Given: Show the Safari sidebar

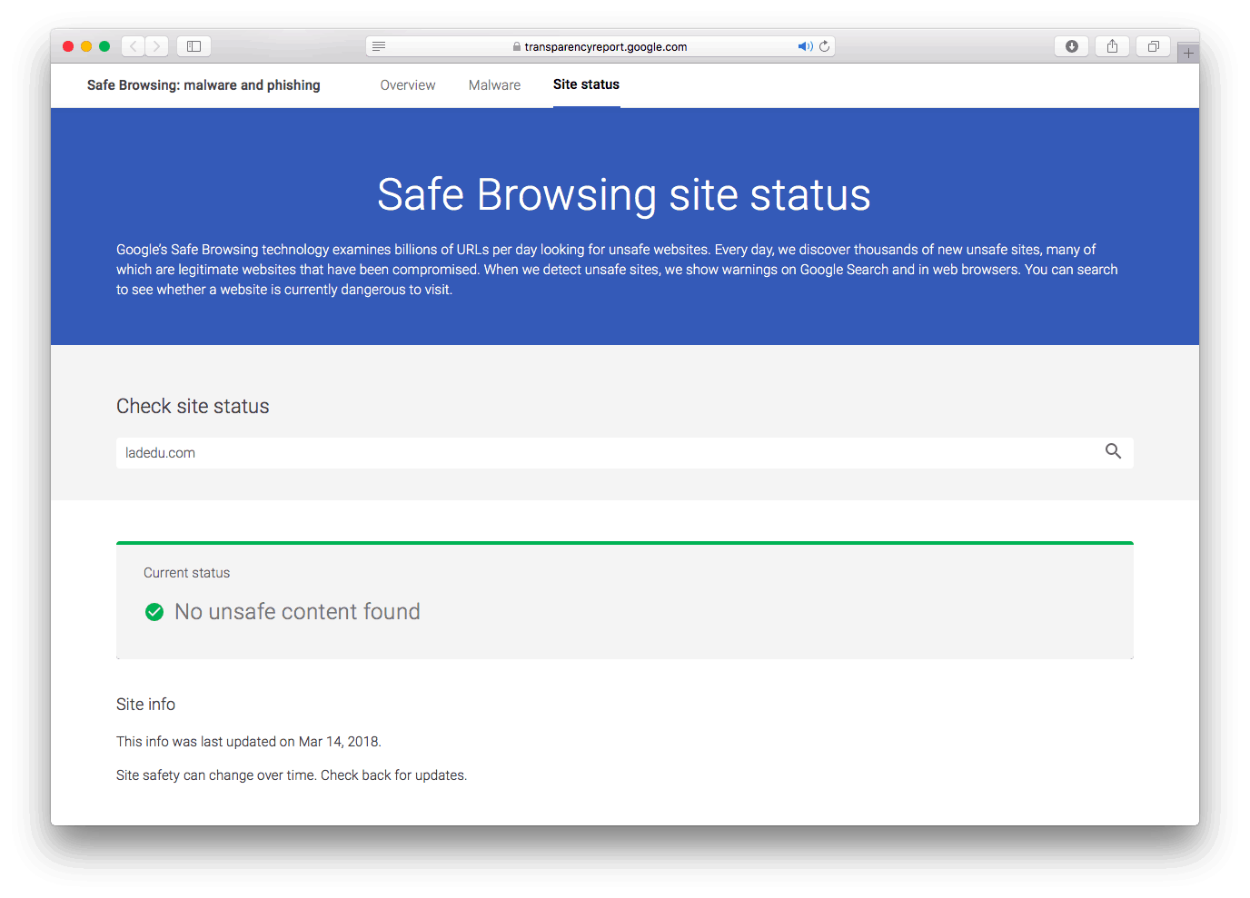Looking at the screenshot, I should coord(193,46).
